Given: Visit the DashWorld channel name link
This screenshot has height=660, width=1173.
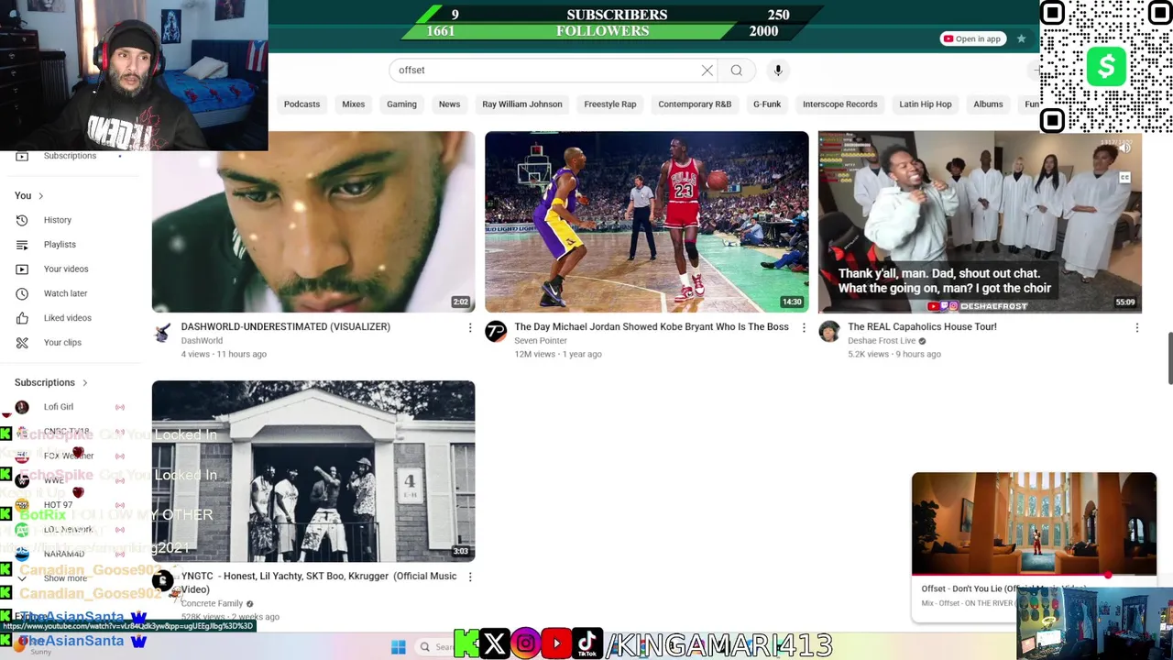Looking at the screenshot, I should [x=202, y=341].
